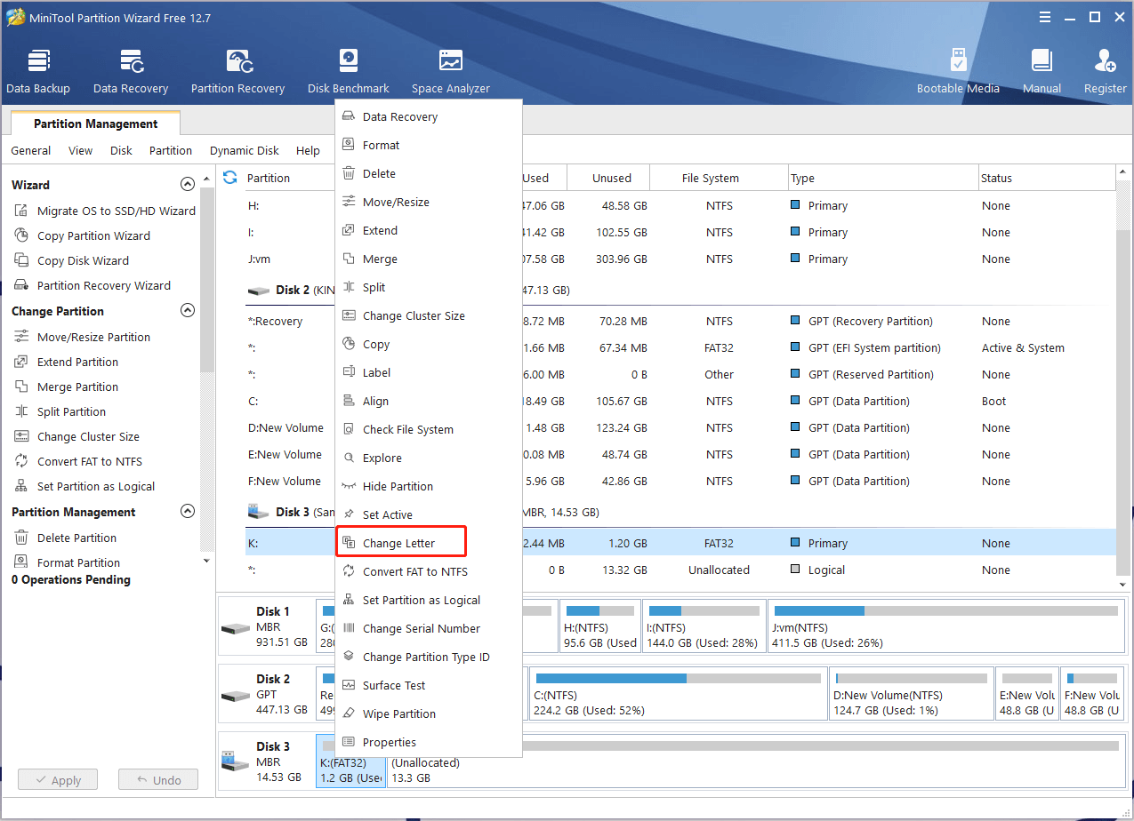Sort by the Type column header

coord(883,178)
